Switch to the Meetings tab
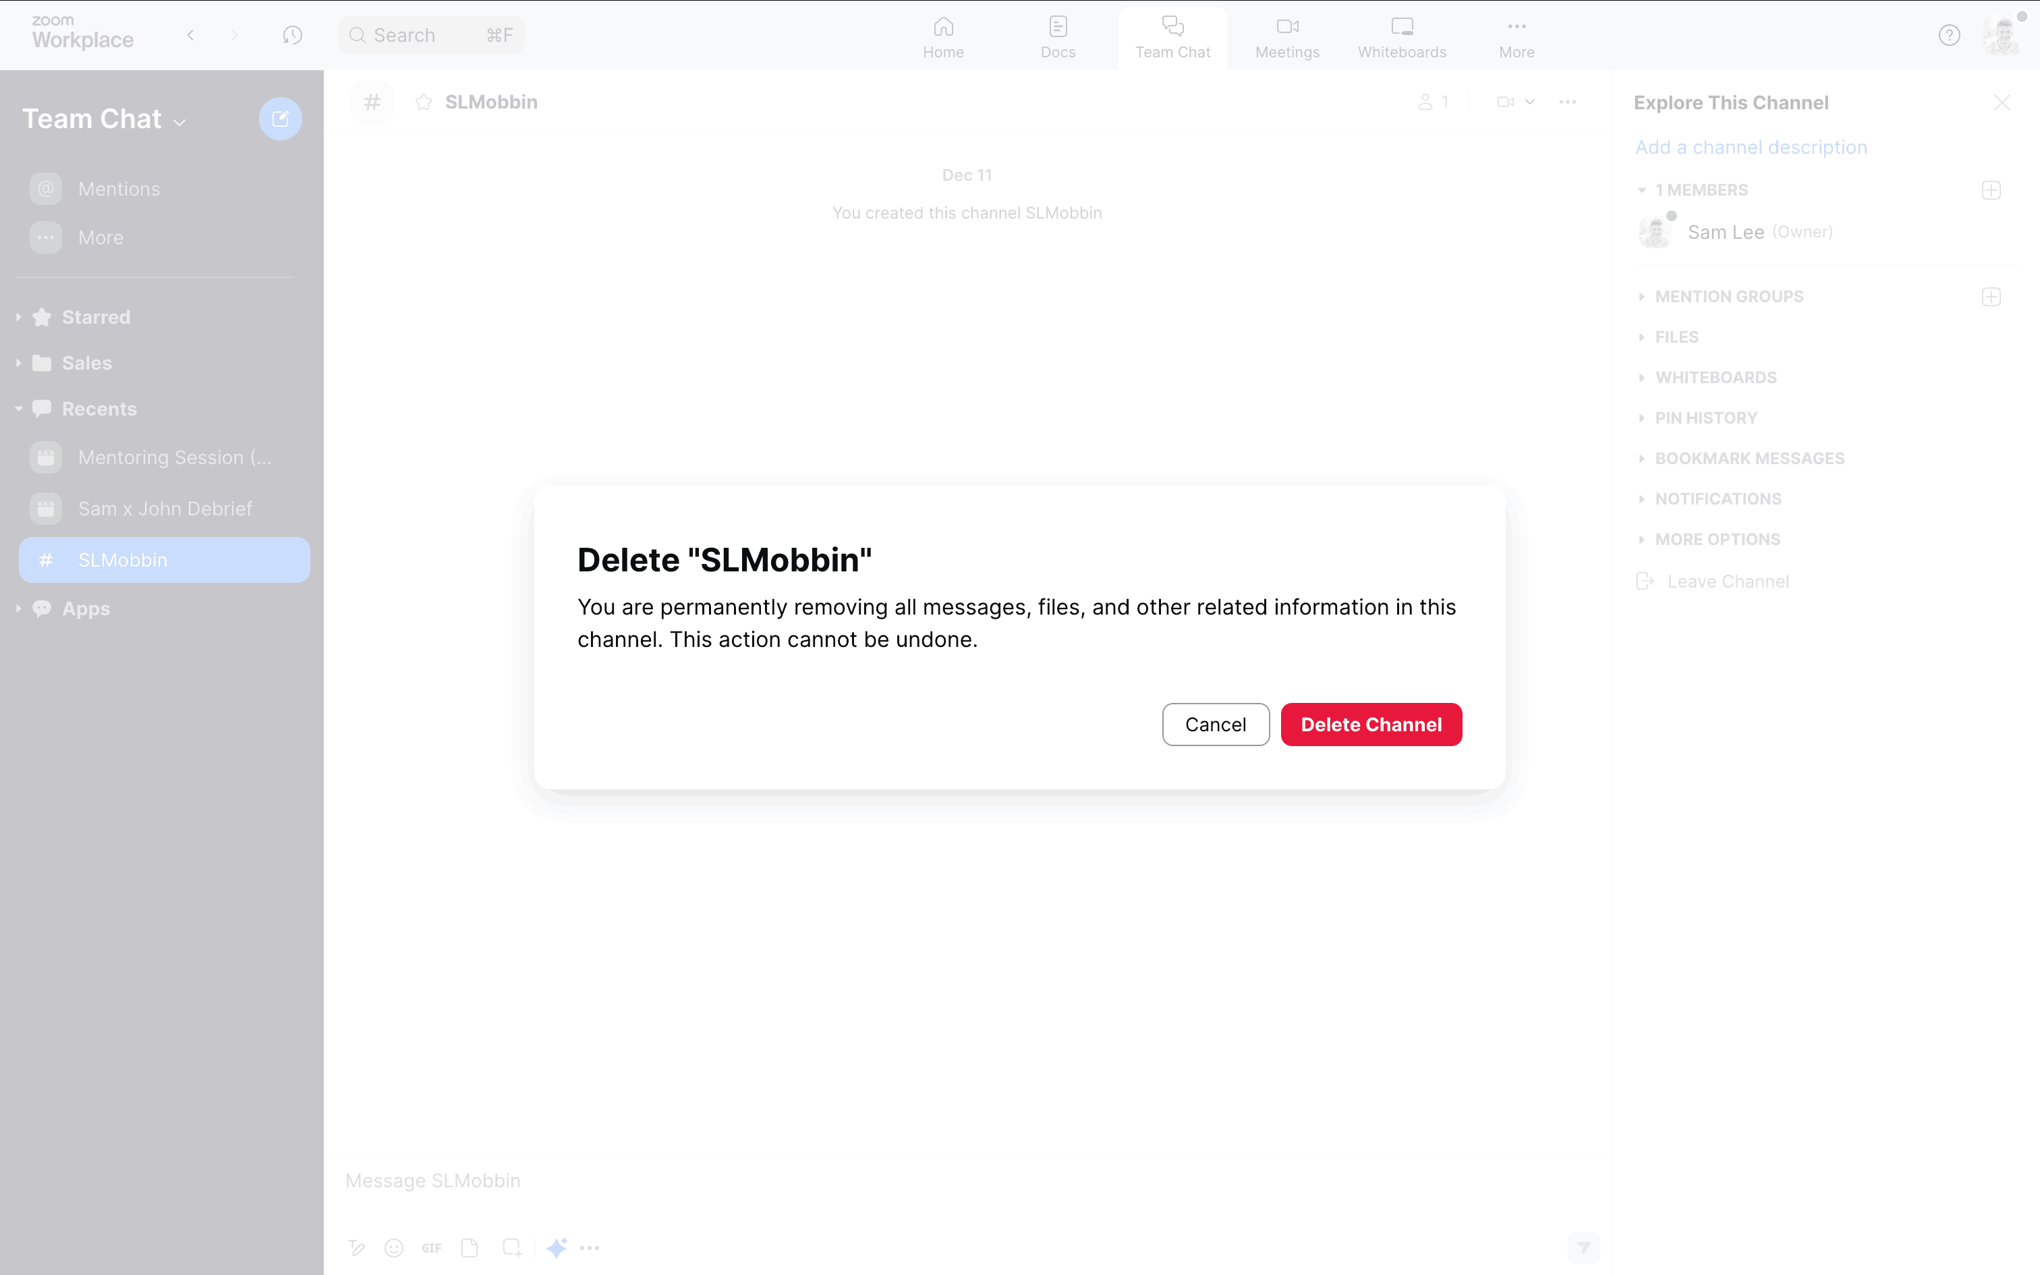Screen dimensions: 2040x1275 [x=1286, y=37]
